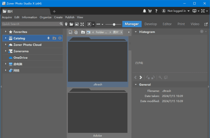Switch to the Editor module
The width and height of the screenshot is (210, 138).
[x=167, y=24]
